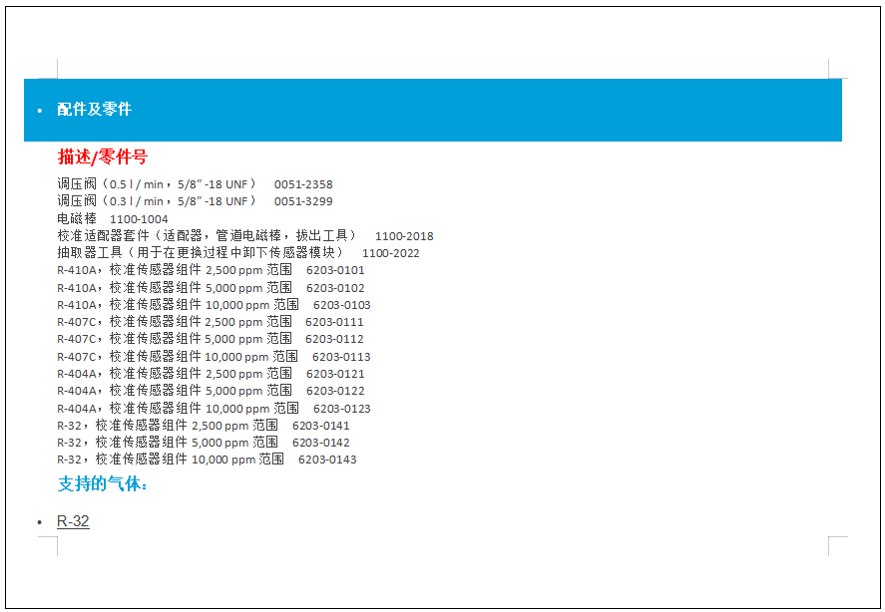Image resolution: width=885 pixels, height=612 pixels.
Task: Click the R-32 line numbered 6203-0142
Action: tap(204, 443)
